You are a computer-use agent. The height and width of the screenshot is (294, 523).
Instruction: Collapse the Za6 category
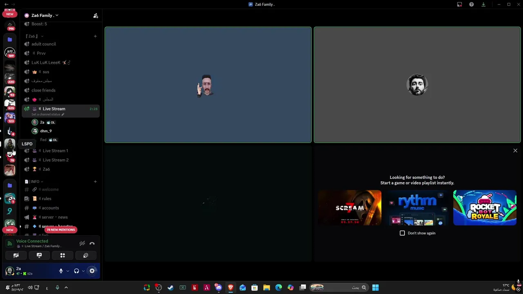pos(34,36)
